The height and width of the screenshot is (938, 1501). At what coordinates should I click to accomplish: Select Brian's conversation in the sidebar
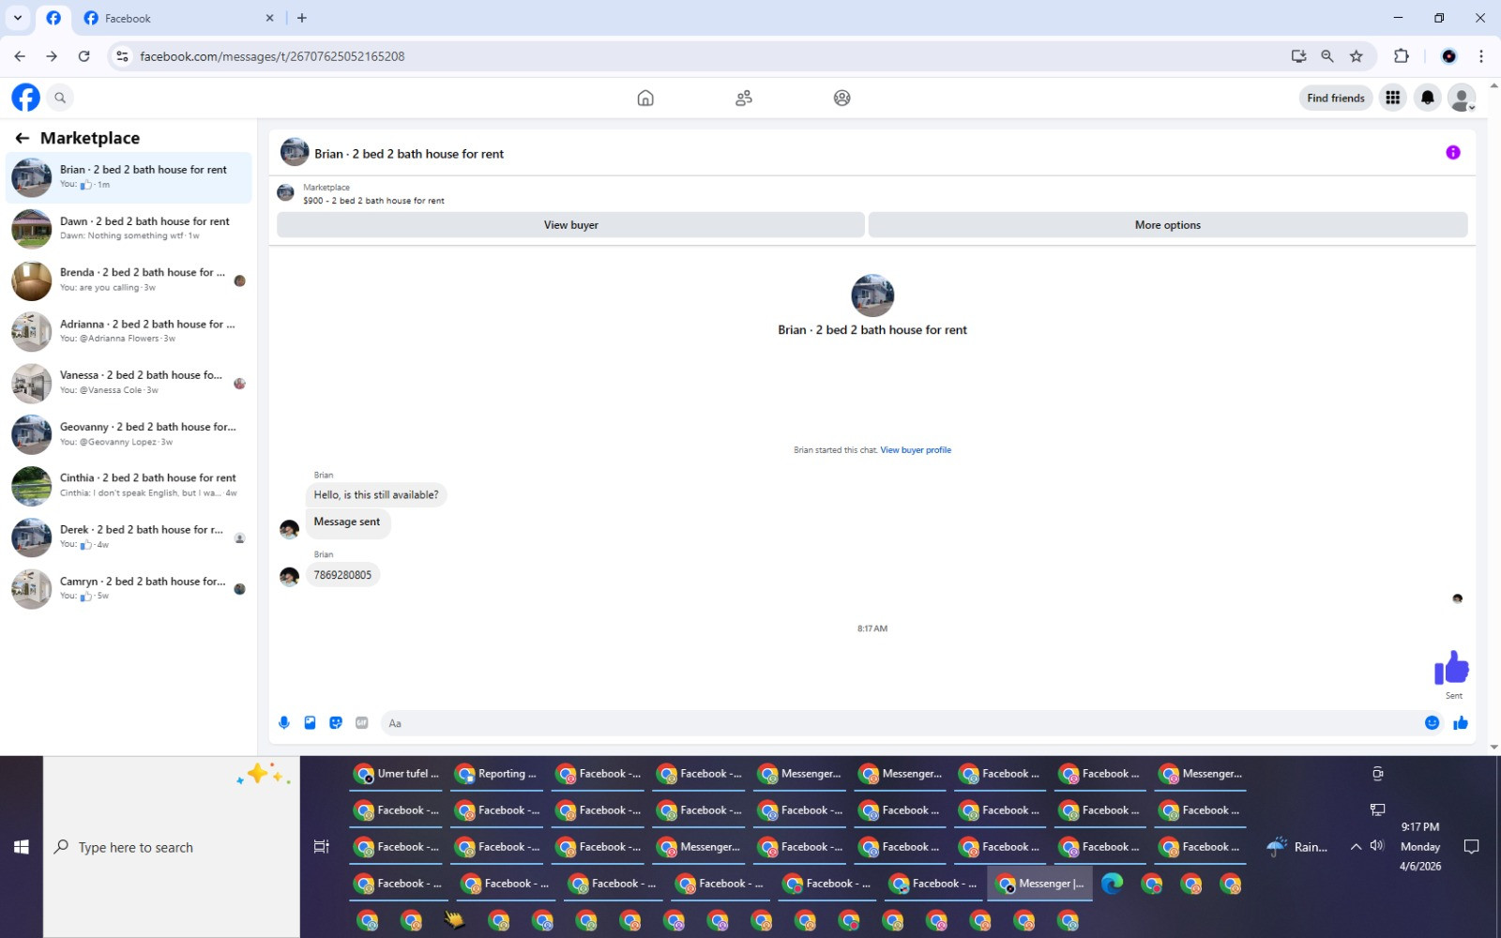(129, 177)
